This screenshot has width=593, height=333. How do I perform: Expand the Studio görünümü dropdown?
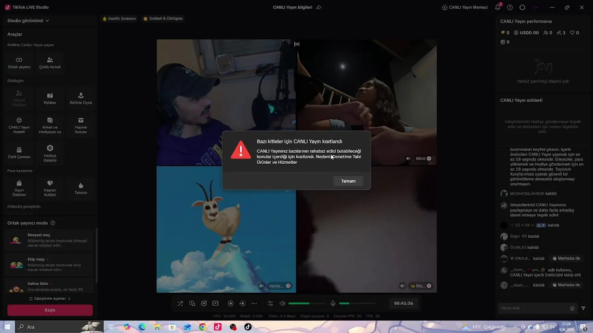(28, 21)
